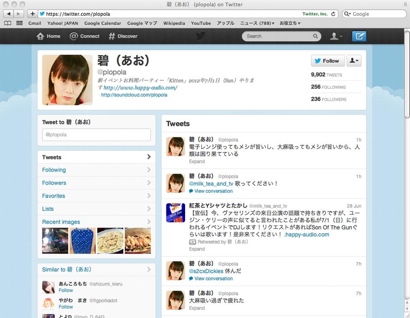The height and width of the screenshot is (318, 410).
Task: Open the pasta dish image thumbnail
Action: point(110,241)
